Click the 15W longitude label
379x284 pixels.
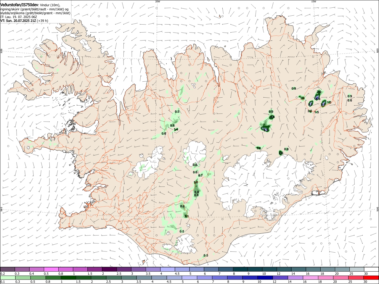pyautogui.click(x=314, y=1)
